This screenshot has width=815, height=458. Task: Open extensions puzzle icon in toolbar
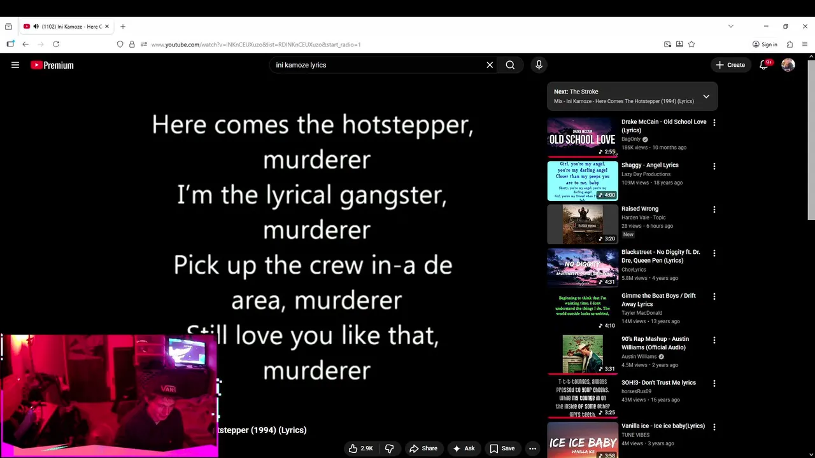[790, 45]
